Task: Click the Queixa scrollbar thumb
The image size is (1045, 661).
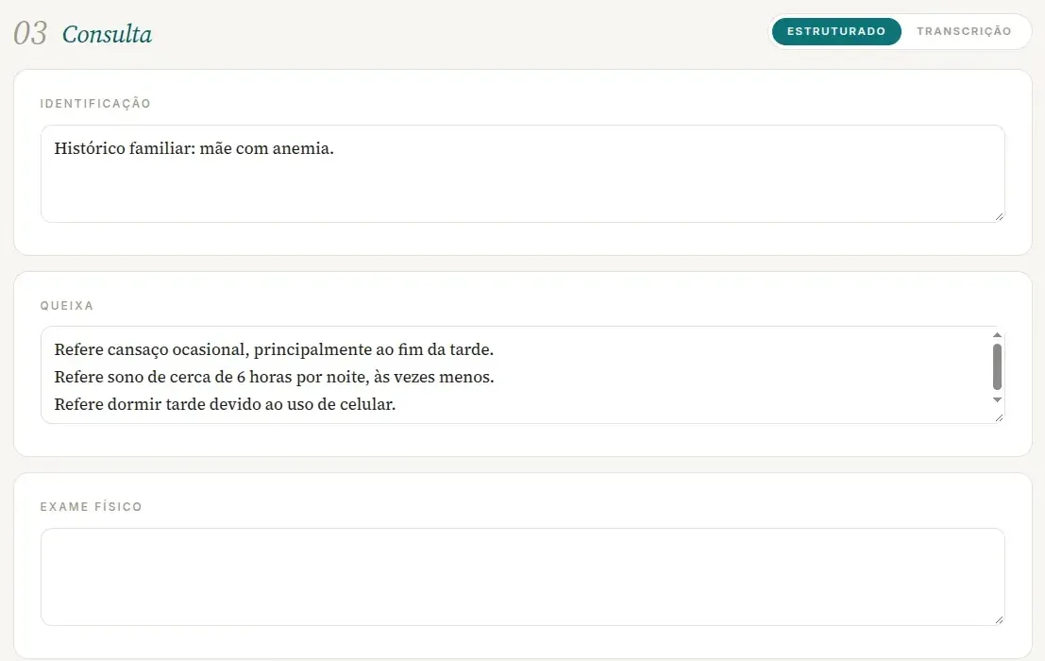Action: 997,366
